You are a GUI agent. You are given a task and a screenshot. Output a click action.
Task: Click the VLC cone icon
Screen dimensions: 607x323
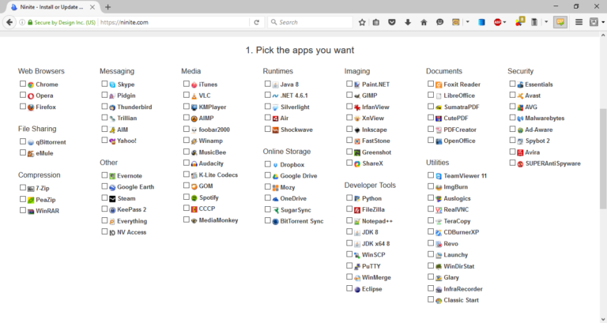click(x=194, y=96)
